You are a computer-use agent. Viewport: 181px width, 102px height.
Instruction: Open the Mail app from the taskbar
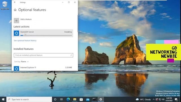click(x=88, y=99)
